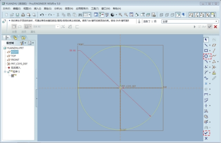Image resolution: width=221 pixels, height=143 pixels.
Task: Toggle the surface extrude option
Action: click(x=20, y=27)
